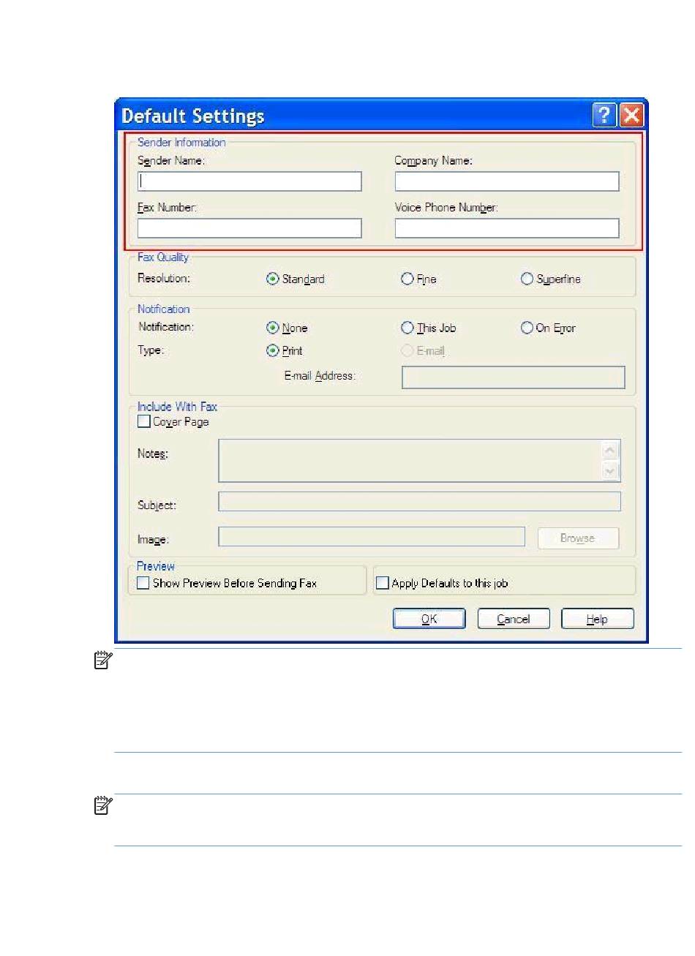Click Notes scrollbar up arrow
The width and height of the screenshot is (695, 956).
(x=610, y=451)
